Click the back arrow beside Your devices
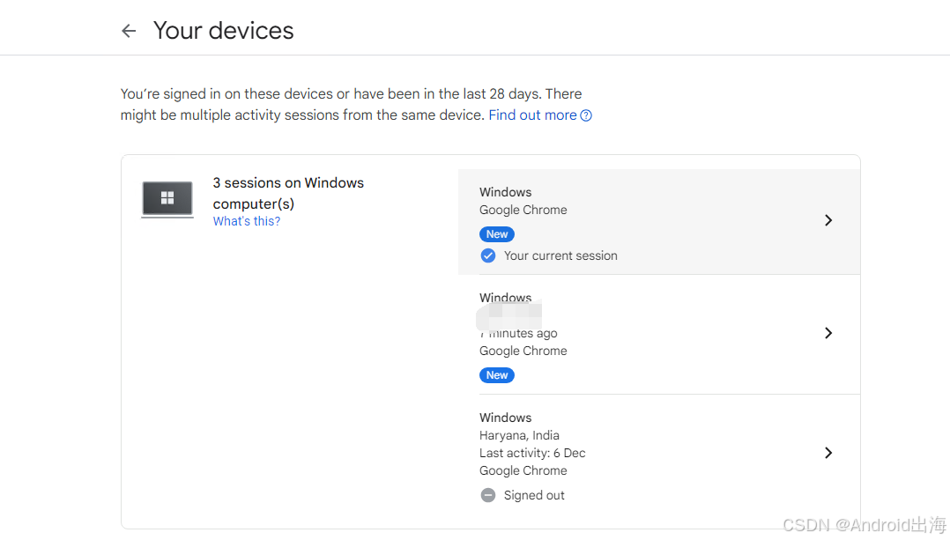Viewport: 950px width, 540px height. pos(129,31)
